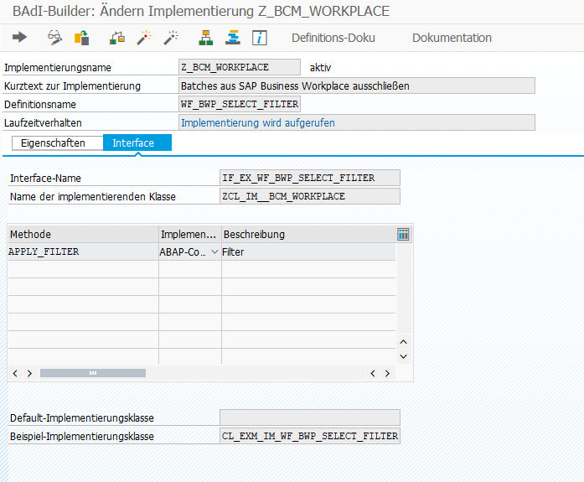Open the object hierarchy tree icon
The width and height of the screenshot is (584, 482).
205,38
